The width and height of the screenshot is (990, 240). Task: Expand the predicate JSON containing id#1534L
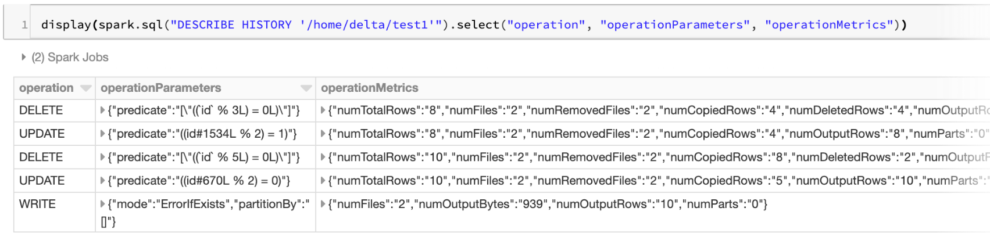(x=103, y=134)
